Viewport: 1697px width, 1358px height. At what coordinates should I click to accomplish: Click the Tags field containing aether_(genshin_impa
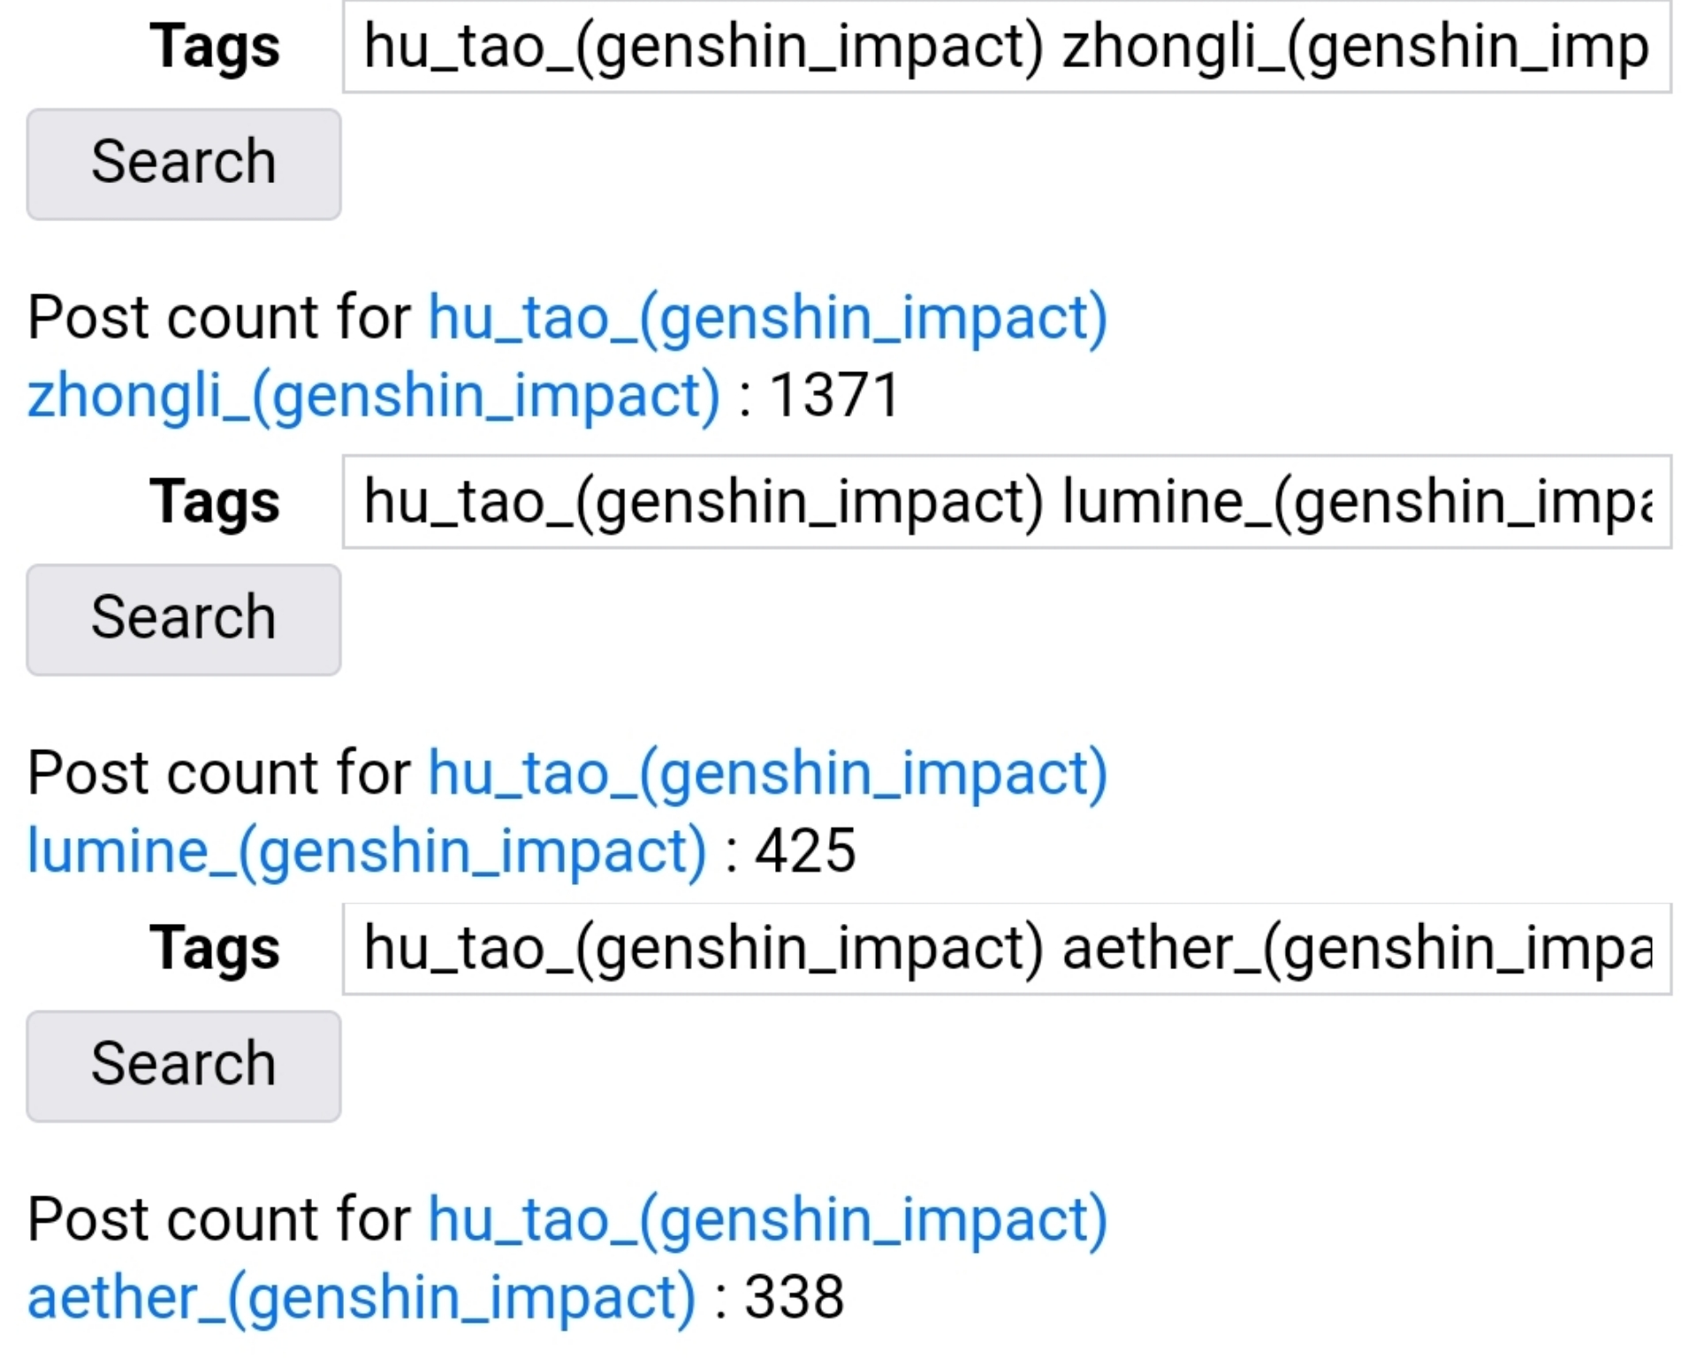[x=1006, y=949]
